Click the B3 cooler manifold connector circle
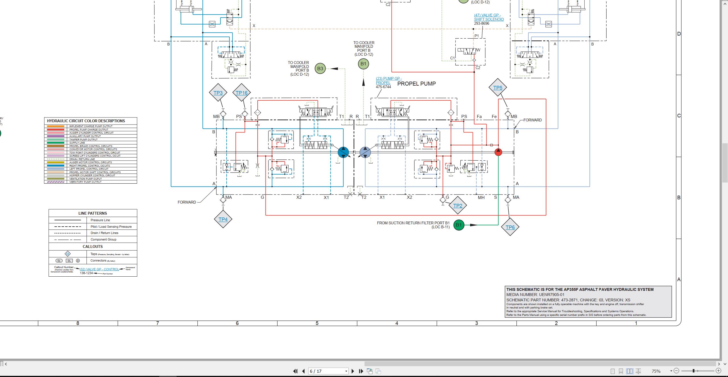728x377 pixels. pos(320,69)
